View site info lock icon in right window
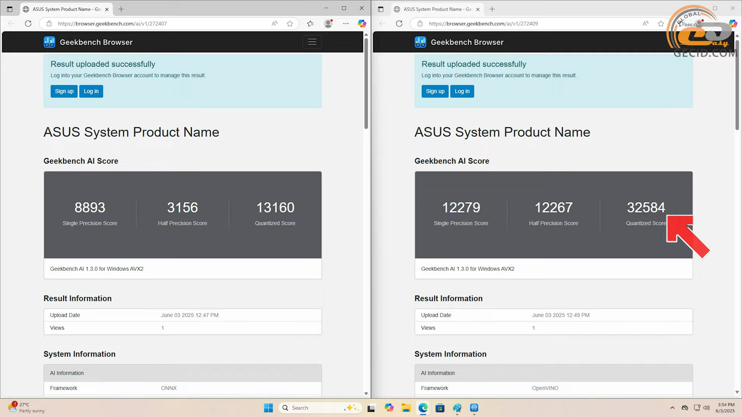Viewport: 742px width, 417px height. coord(420,24)
